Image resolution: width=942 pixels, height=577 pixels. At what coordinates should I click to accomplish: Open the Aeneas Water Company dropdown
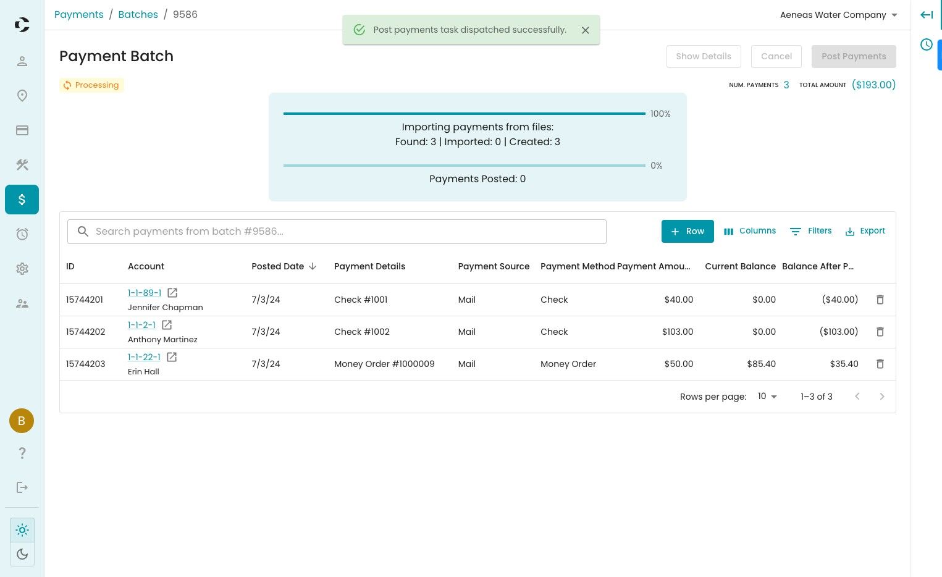click(x=838, y=15)
